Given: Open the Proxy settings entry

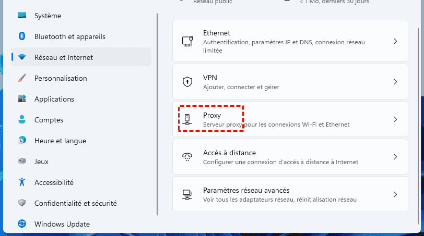Looking at the screenshot, I should 212,115.
